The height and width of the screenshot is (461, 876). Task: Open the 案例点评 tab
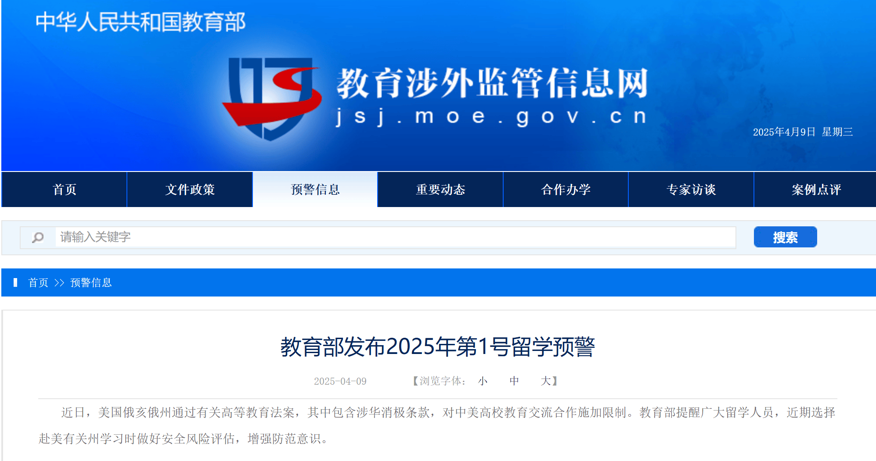click(x=815, y=189)
